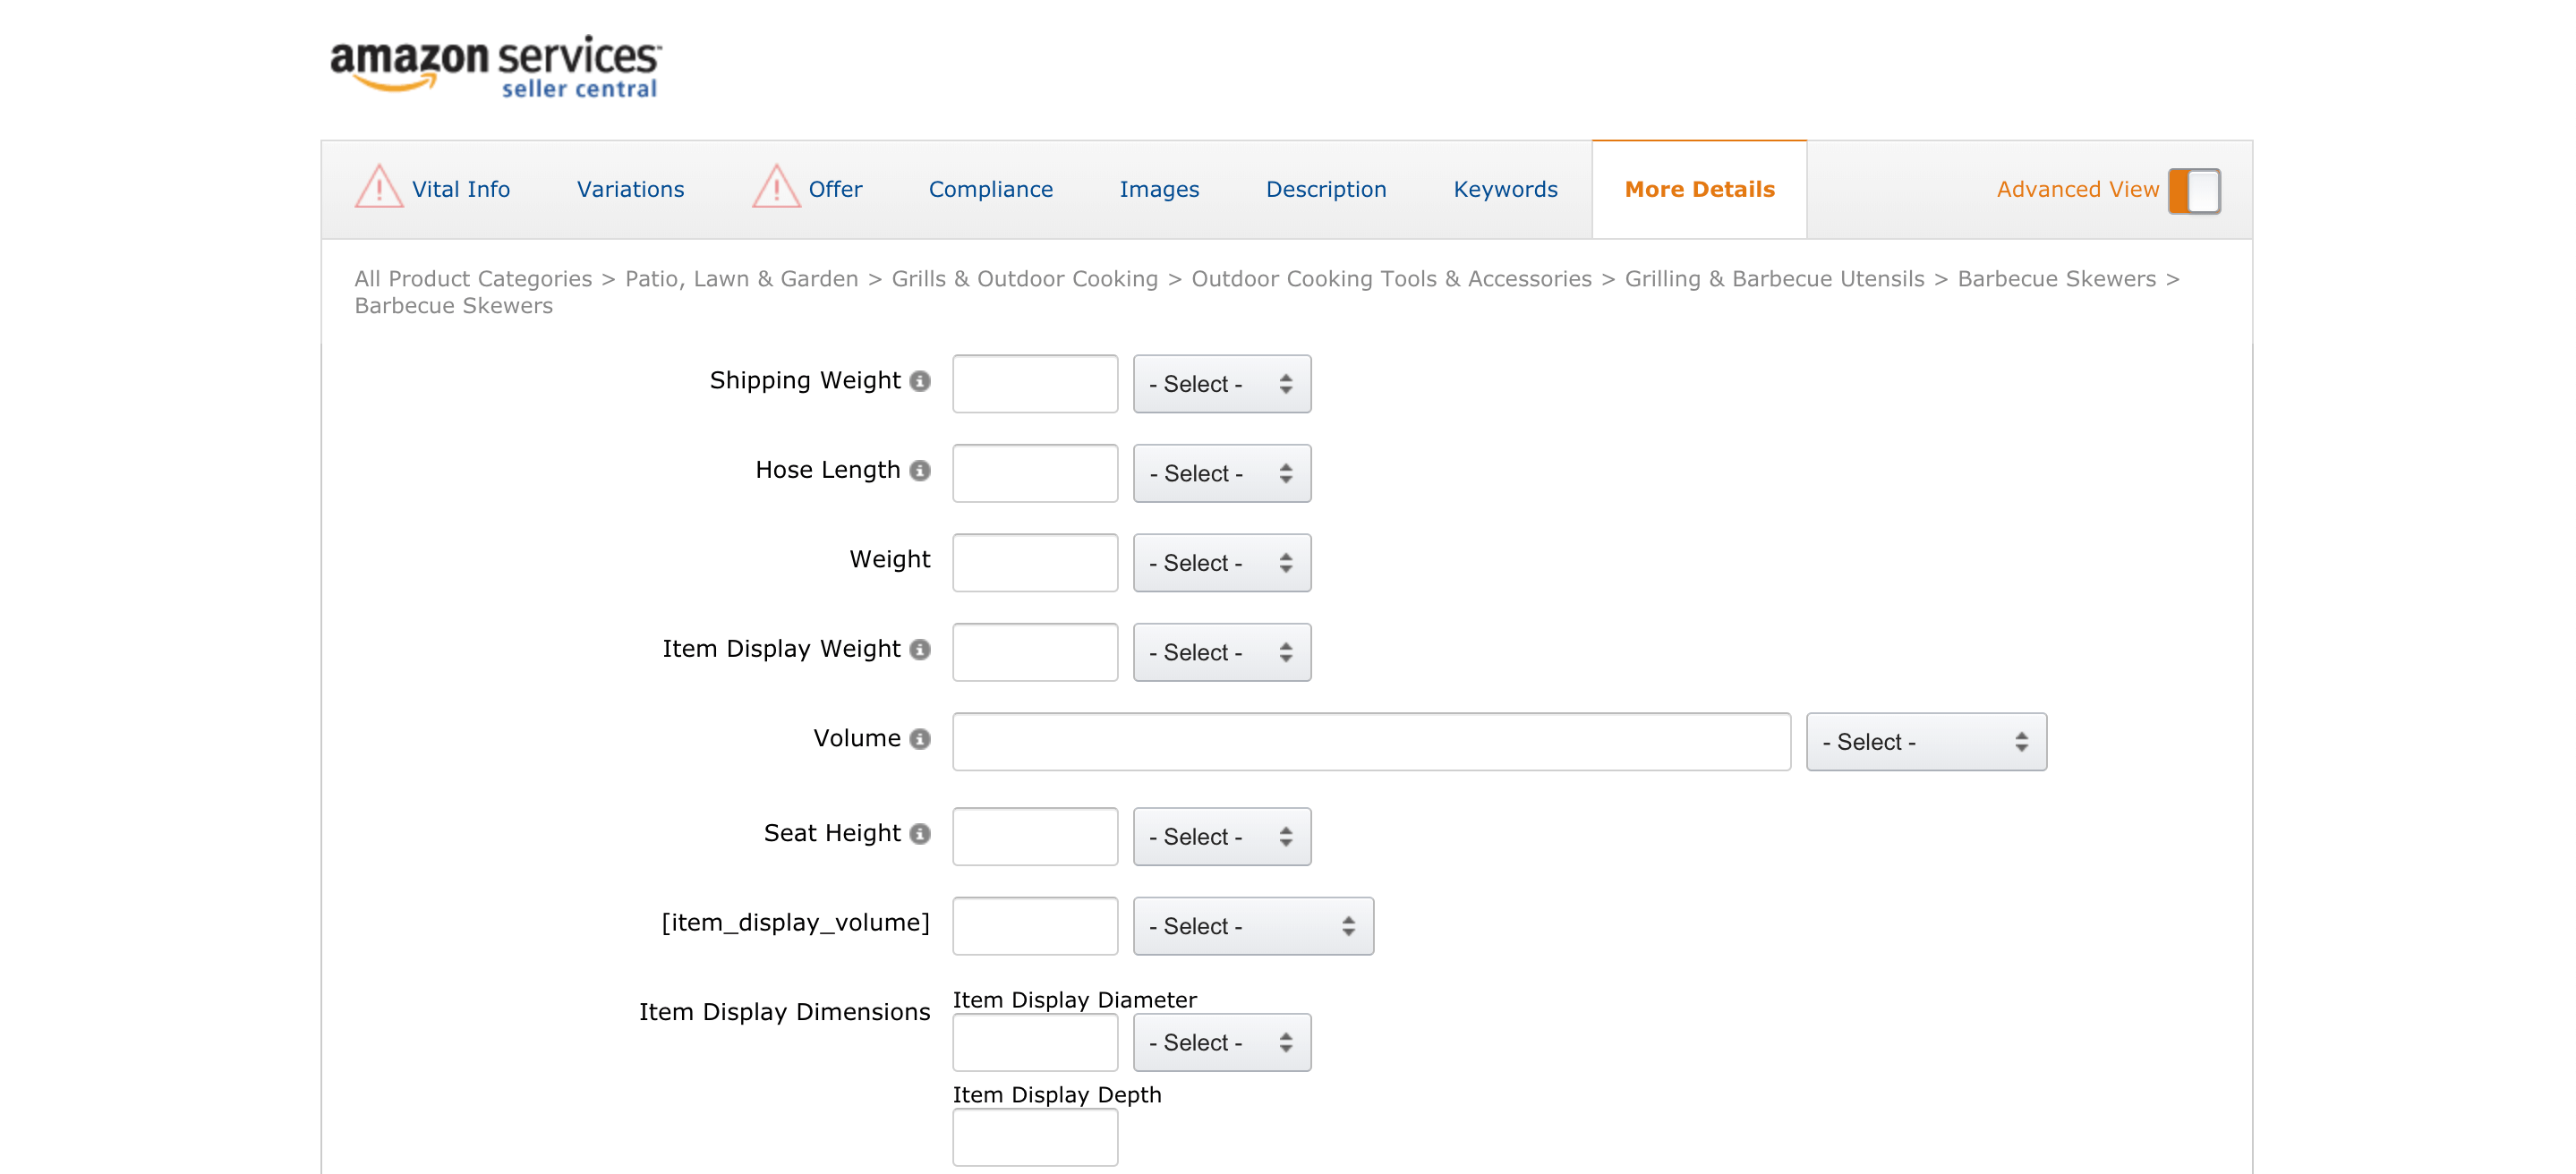This screenshot has width=2576, height=1174.
Task: Click the Volume info icon
Action: tap(920, 738)
